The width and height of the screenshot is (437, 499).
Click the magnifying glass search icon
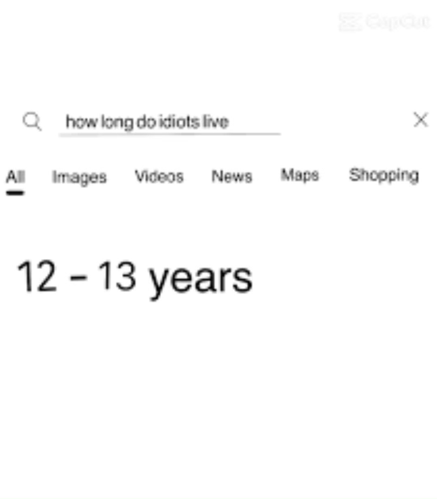(x=32, y=121)
